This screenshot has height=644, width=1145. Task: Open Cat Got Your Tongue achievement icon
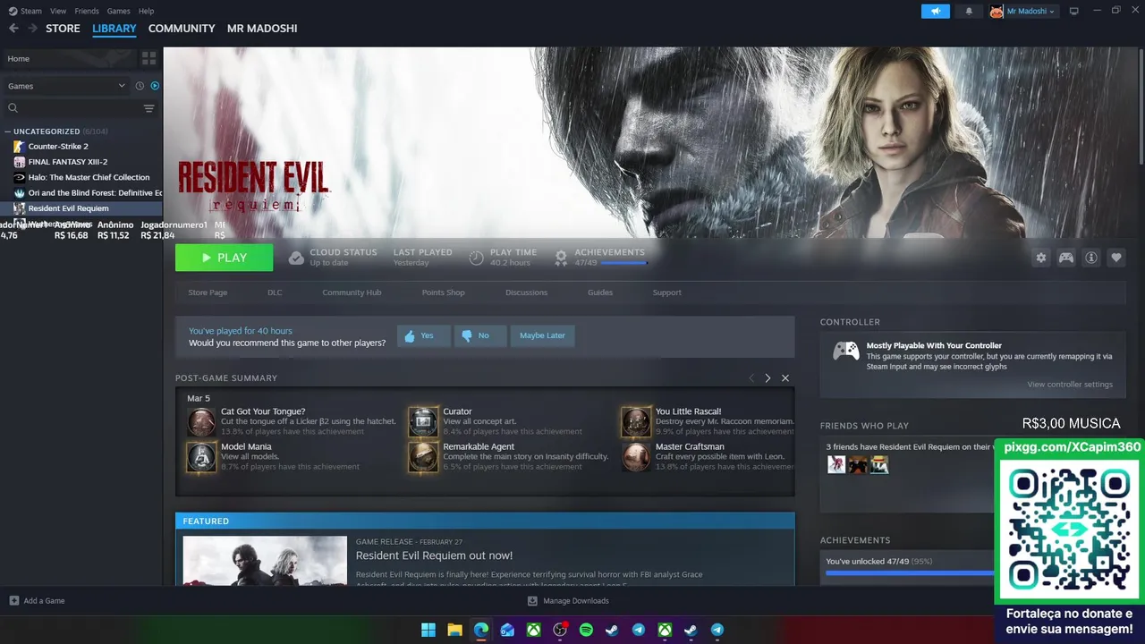[x=201, y=421]
